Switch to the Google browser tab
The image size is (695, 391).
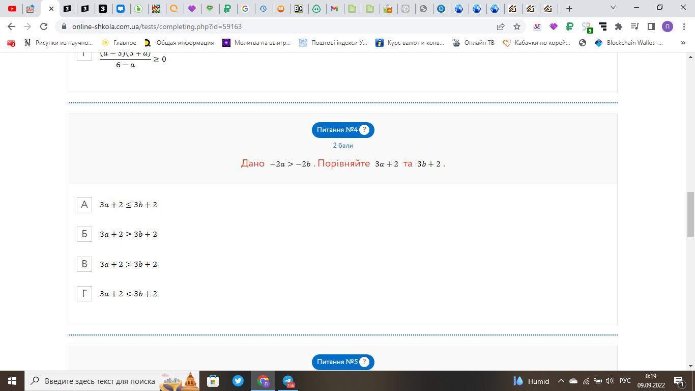(245, 9)
